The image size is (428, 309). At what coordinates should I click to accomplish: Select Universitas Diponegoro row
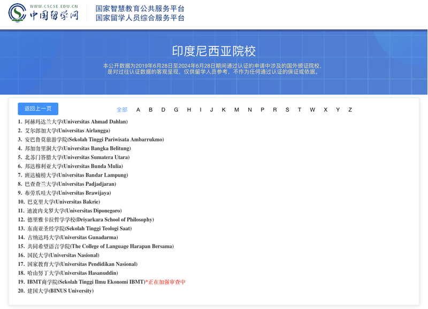click(x=74, y=211)
